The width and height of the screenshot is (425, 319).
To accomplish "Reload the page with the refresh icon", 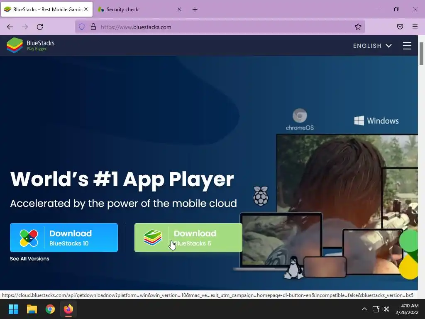I will pos(40,27).
